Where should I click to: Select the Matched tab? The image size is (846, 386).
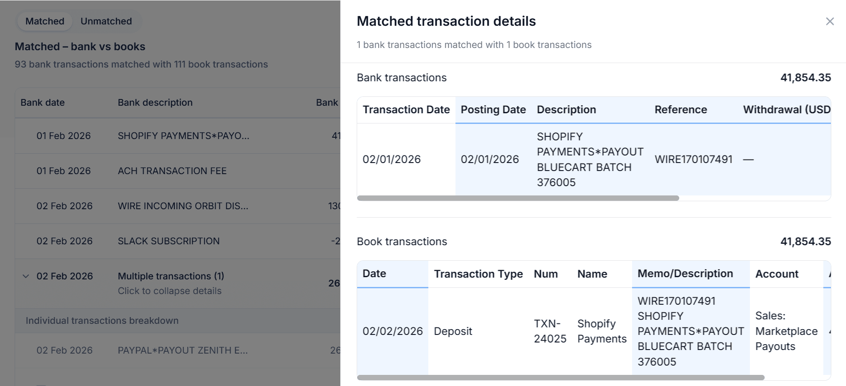(x=44, y=21)
